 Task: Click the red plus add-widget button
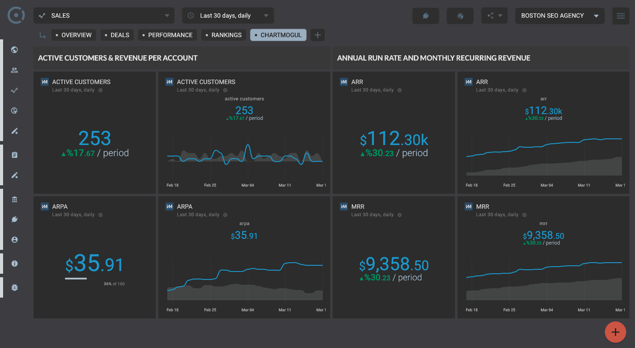[616, 332]
